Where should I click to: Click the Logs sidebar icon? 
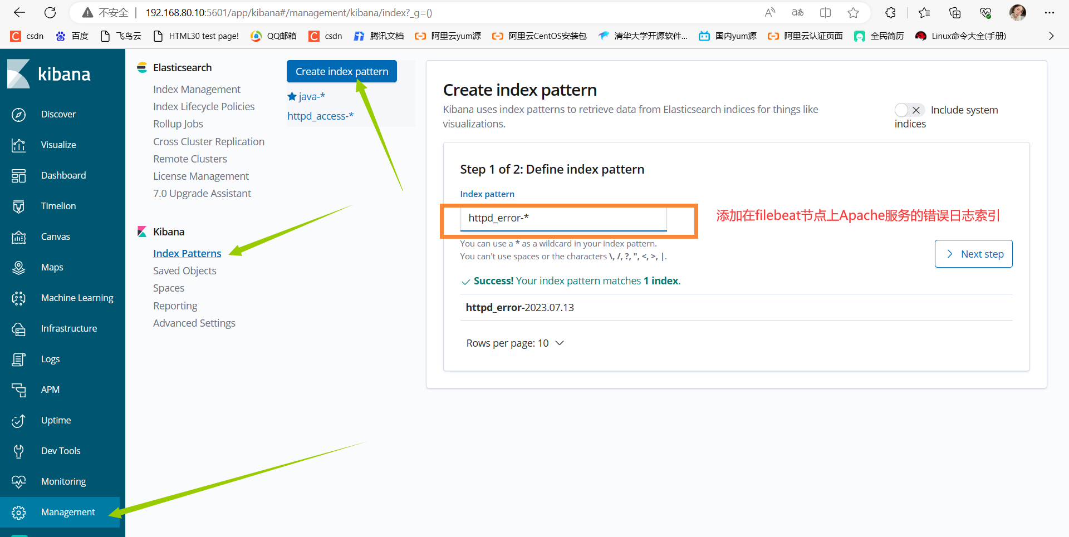[19, 359]
